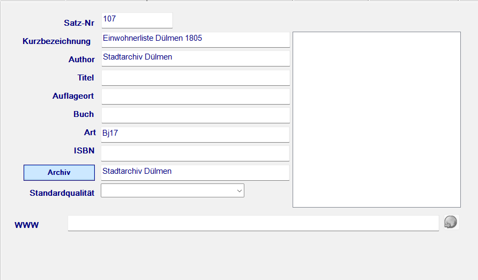Image resolution: width=478 pixels, height=280 pixels.
Task: Focus the Kurzbezeichnung field with Einwohnerliste Dülmen 1805
Action: tap(195, 39)
